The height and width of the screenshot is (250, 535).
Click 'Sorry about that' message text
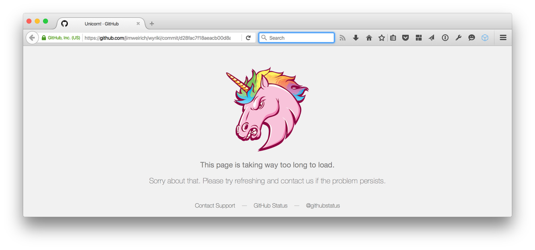[x=267, y=181]
